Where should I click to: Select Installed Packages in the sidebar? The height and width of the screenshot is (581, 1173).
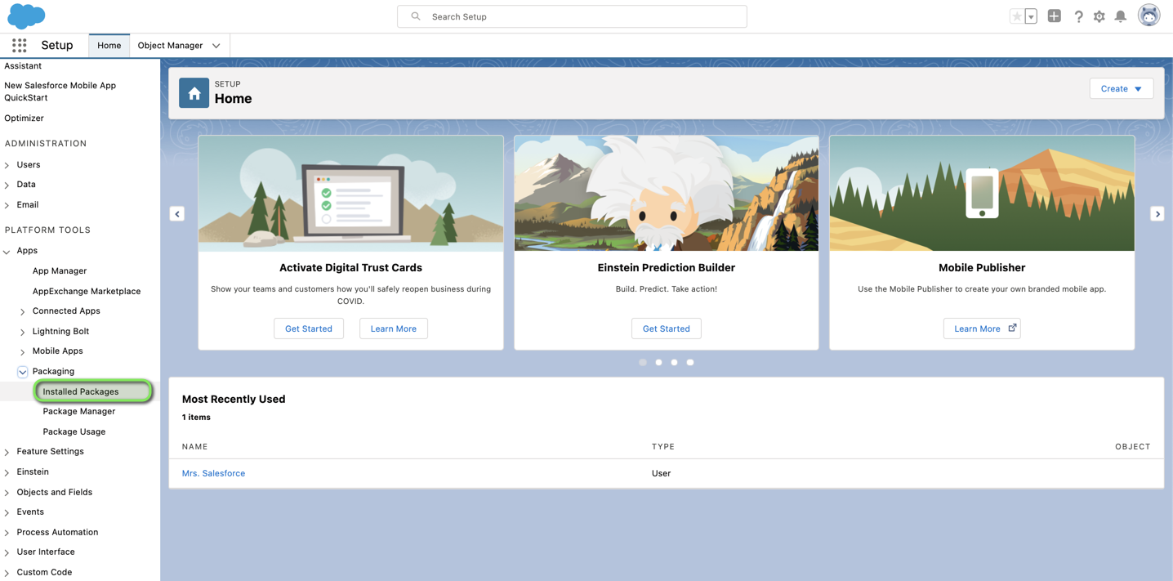[x=81, y=391]
